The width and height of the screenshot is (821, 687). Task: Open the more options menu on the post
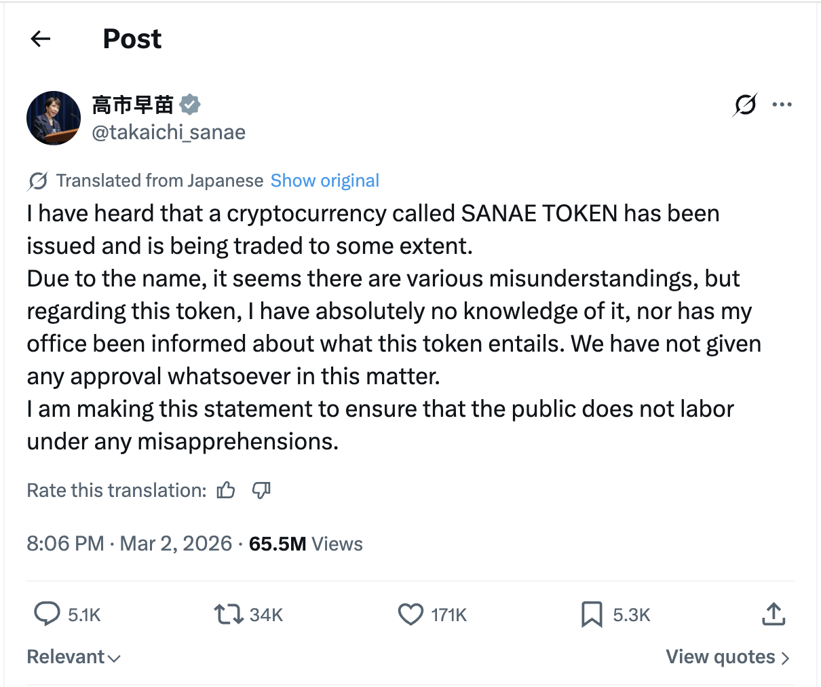coord(782,104)
